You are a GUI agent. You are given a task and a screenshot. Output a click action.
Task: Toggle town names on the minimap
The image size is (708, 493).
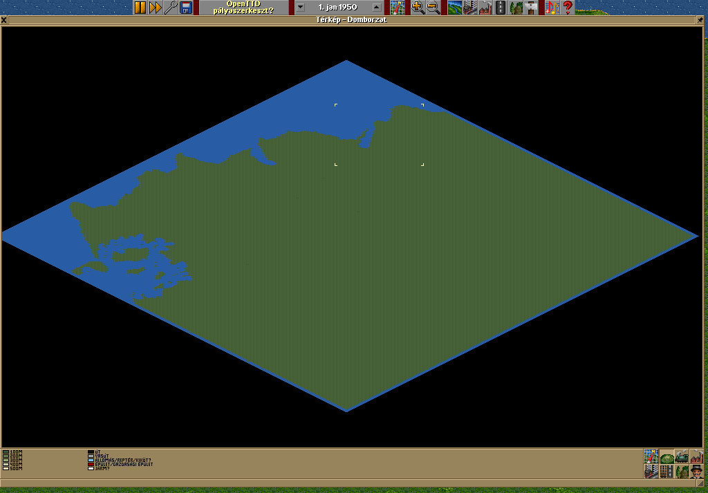tap(651, 472)
